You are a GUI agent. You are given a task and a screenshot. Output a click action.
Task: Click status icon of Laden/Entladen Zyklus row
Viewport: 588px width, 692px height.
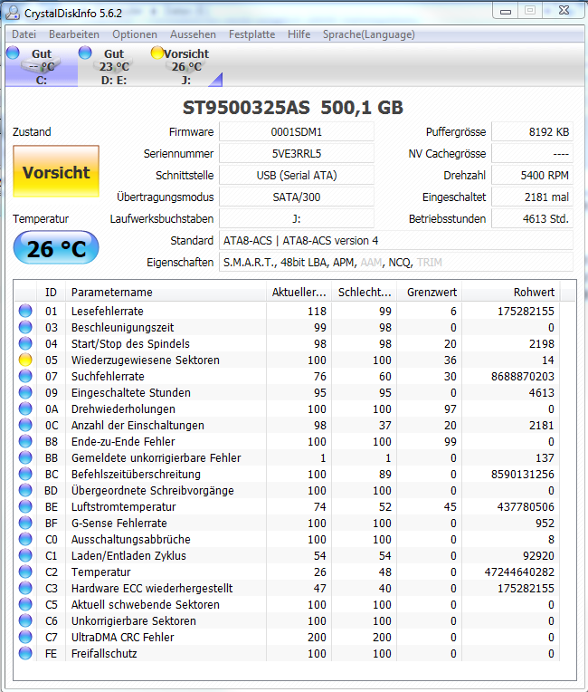[x=25, y=555]
